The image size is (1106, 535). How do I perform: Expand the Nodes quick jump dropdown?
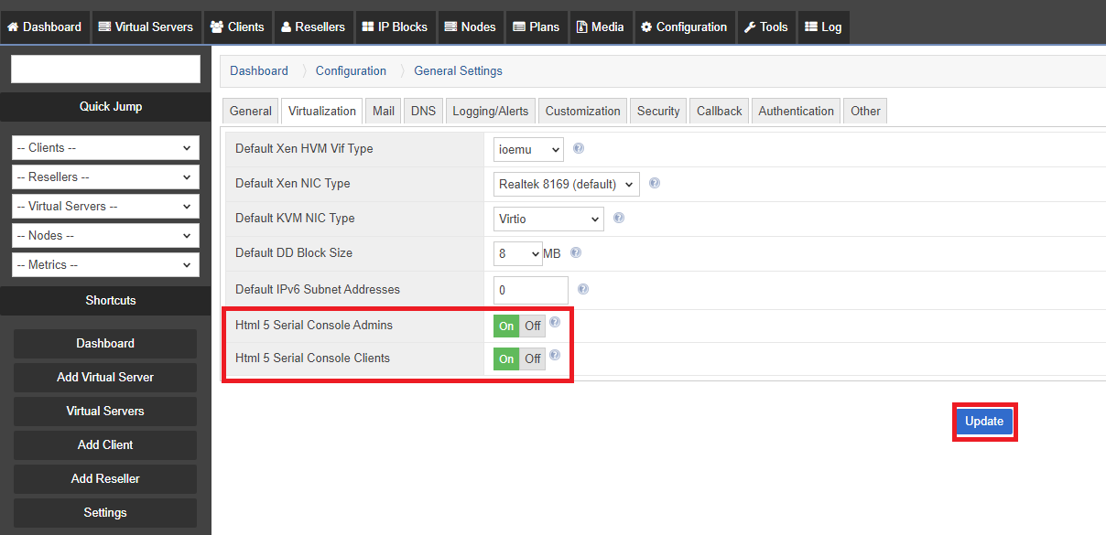(105, 235)
